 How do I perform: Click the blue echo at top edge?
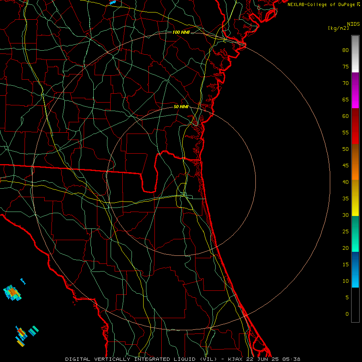point(113,2)
